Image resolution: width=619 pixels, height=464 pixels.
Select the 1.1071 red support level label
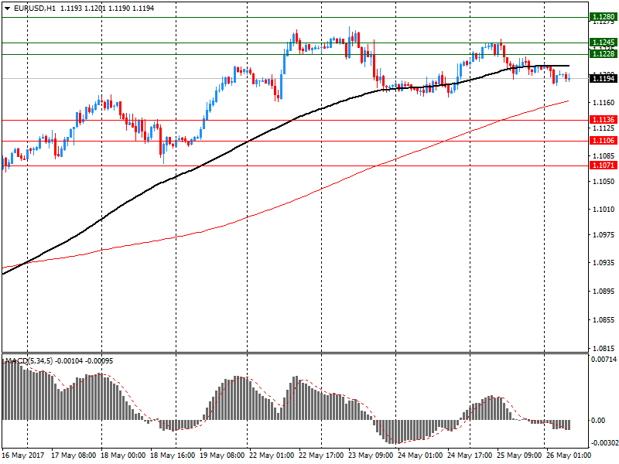click(604, 165)
